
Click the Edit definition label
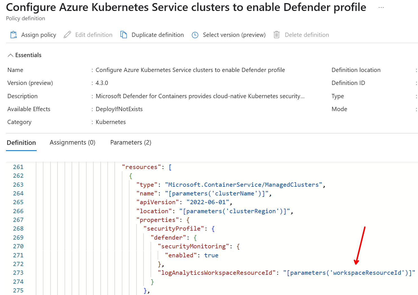tap(94, 35)
